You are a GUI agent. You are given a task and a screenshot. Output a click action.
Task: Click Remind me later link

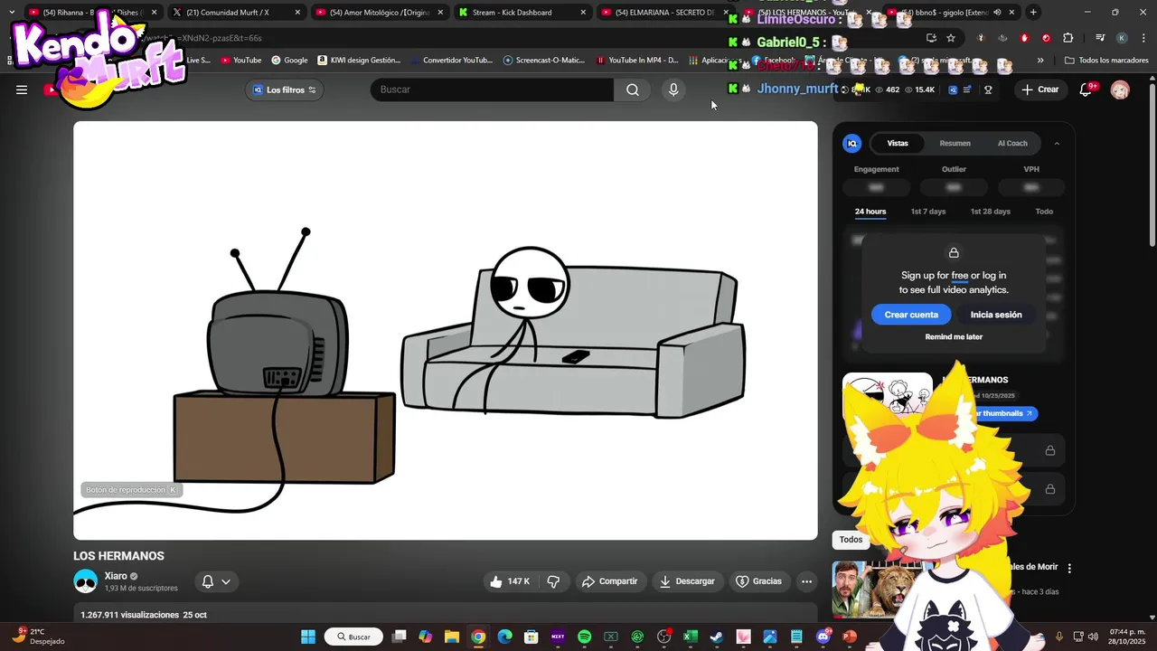pos(954,337)
